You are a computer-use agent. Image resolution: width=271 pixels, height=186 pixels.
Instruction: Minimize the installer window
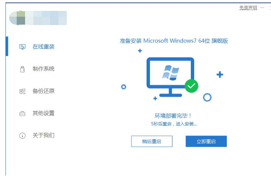(262, 8)
